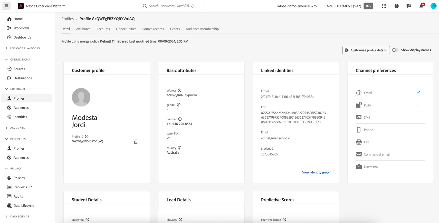Viewport: 439px width, 223px height.
Task: Toggle Show display names switch
Action: tap(395, 50)
